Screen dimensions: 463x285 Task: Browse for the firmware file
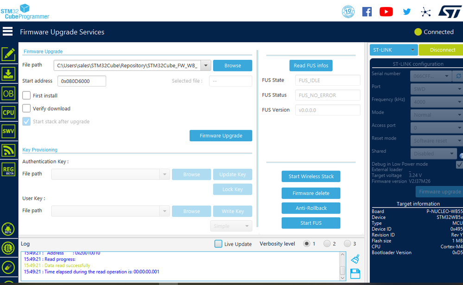233,65
